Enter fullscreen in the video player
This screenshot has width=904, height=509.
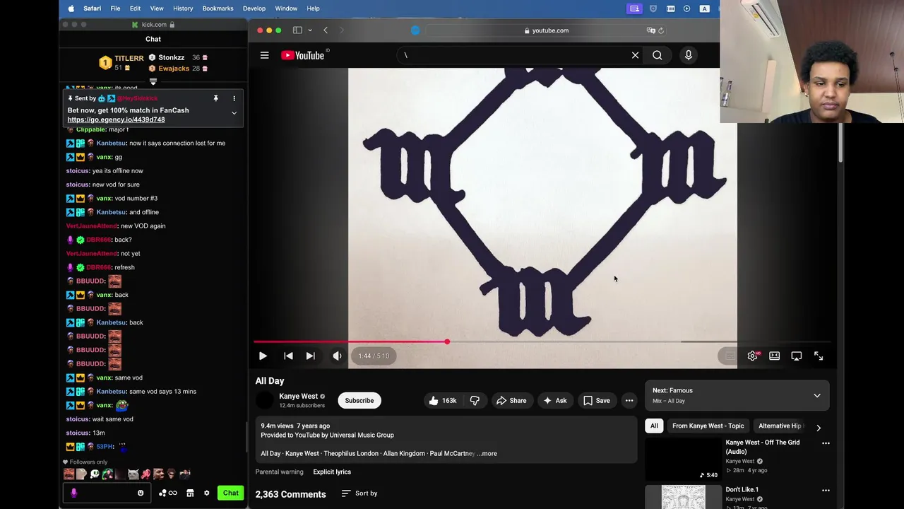click(819, 356)
